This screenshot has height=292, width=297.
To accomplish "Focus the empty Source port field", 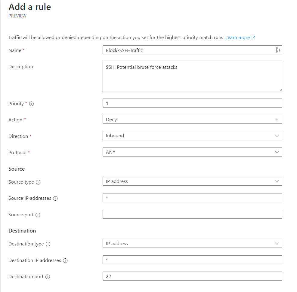I will tap(192, 214).
